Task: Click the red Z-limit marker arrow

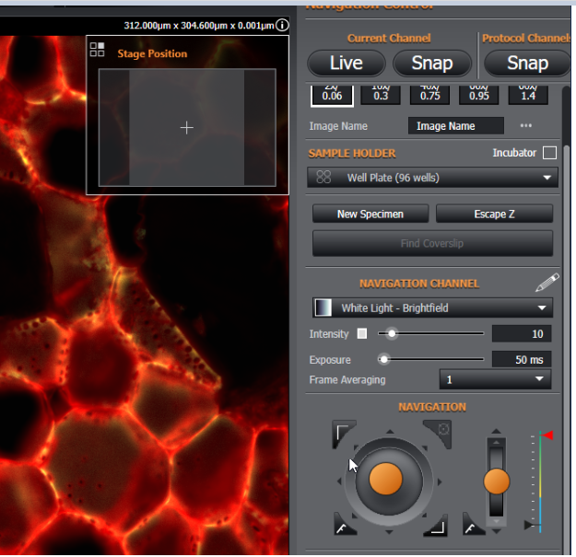Action: [547, 435]
